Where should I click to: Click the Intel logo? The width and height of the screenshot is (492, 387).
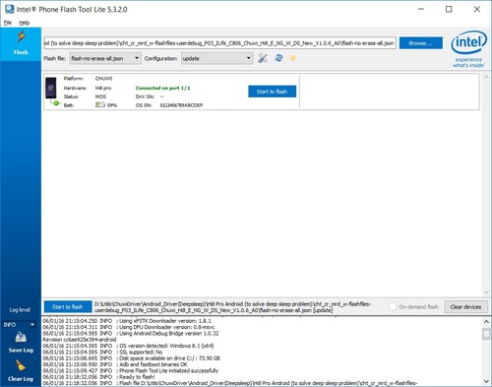tap(468, 48)
